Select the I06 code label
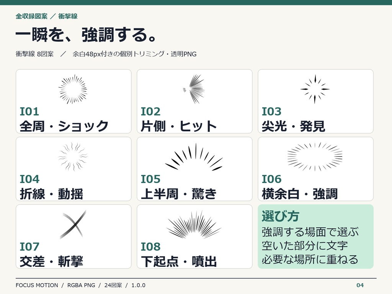The width and height of the screenshot is (392, 294). 271,179
